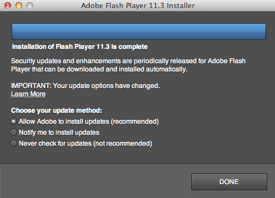
Task: Click the yellow minimize window button
Action: [19, 5]
